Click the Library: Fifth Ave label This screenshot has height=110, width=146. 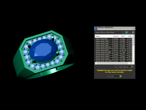105,32
